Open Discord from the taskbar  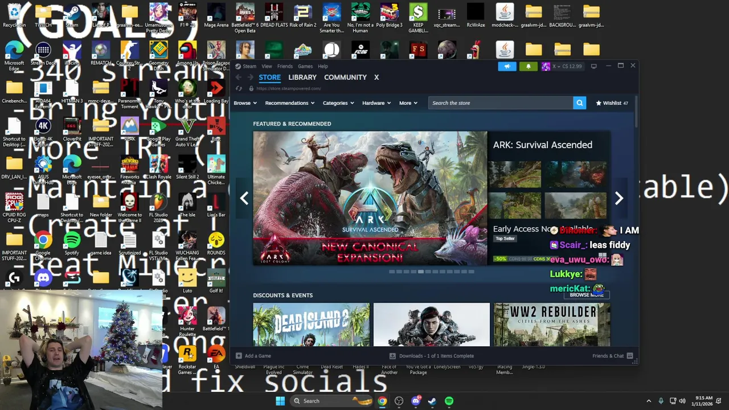(x=416, y=401)
